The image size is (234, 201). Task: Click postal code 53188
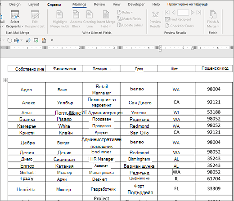pyautogui.click(x=214, y=112)
